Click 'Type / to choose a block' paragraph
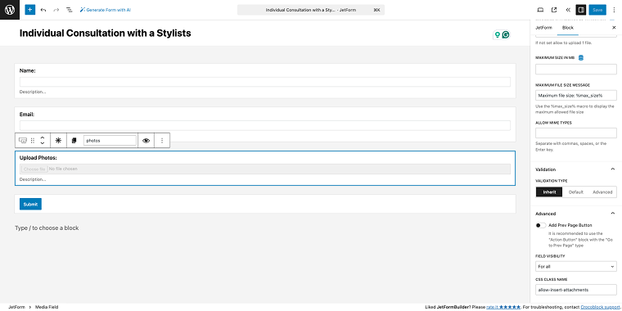The width and height of the screenshot is (622, 311). coord(47,228)
